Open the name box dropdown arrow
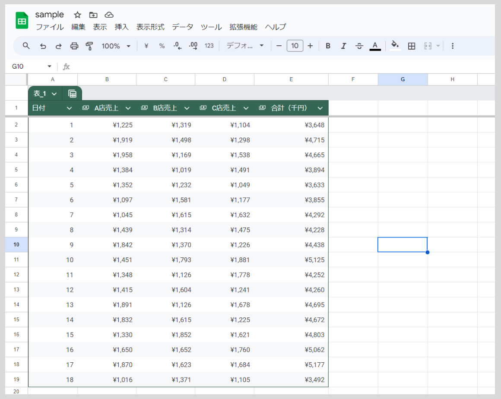The height and width of the screenshot is (399, 501). [x=49, y=66]
